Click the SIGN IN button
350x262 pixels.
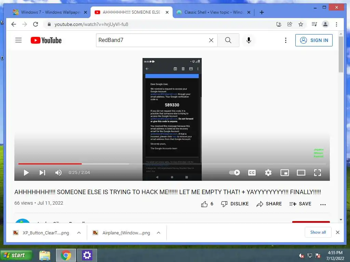(314, 40)
